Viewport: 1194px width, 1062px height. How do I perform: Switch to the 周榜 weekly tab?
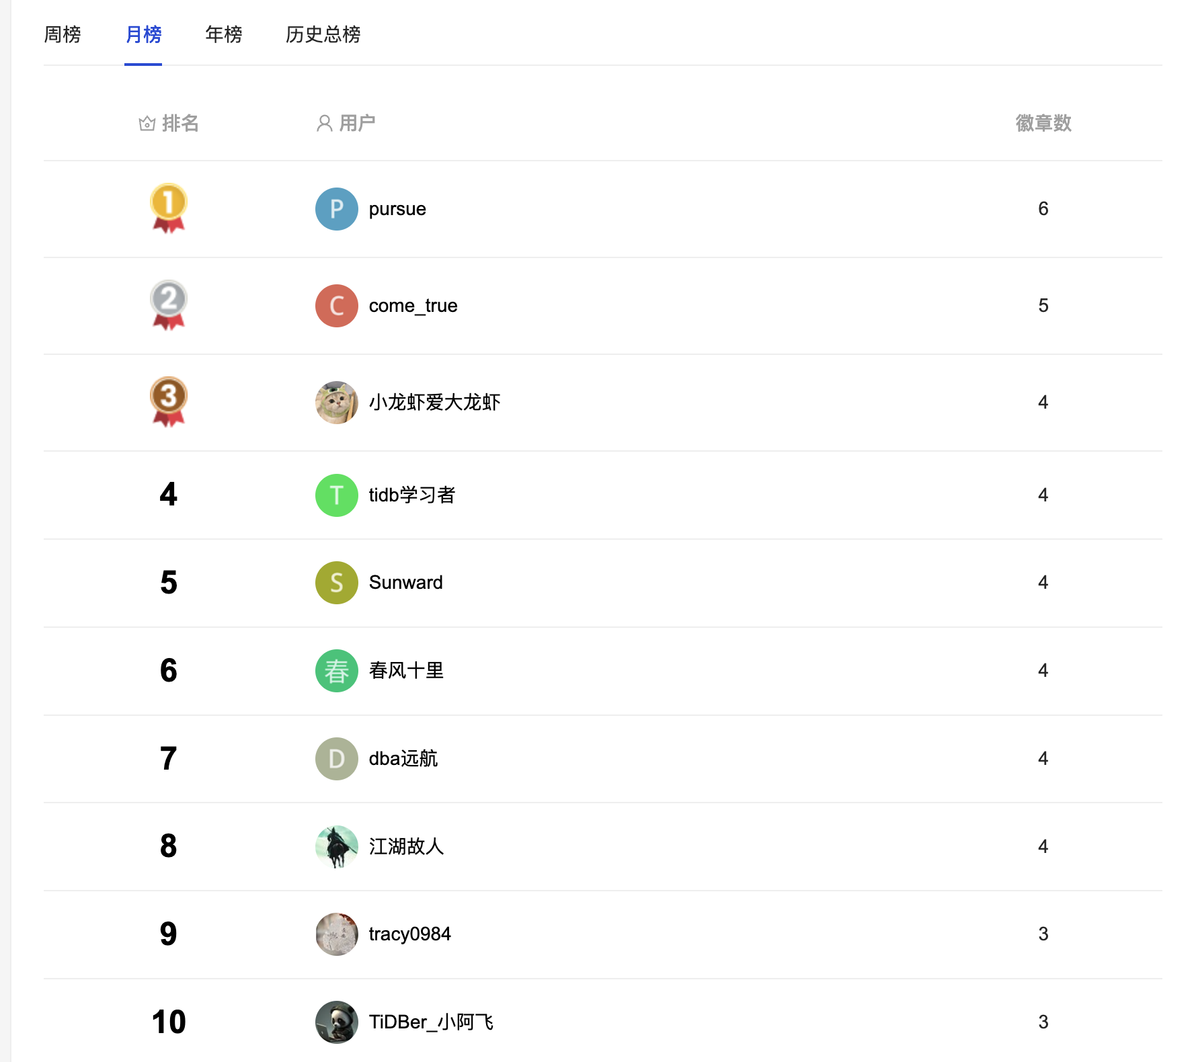63,34
